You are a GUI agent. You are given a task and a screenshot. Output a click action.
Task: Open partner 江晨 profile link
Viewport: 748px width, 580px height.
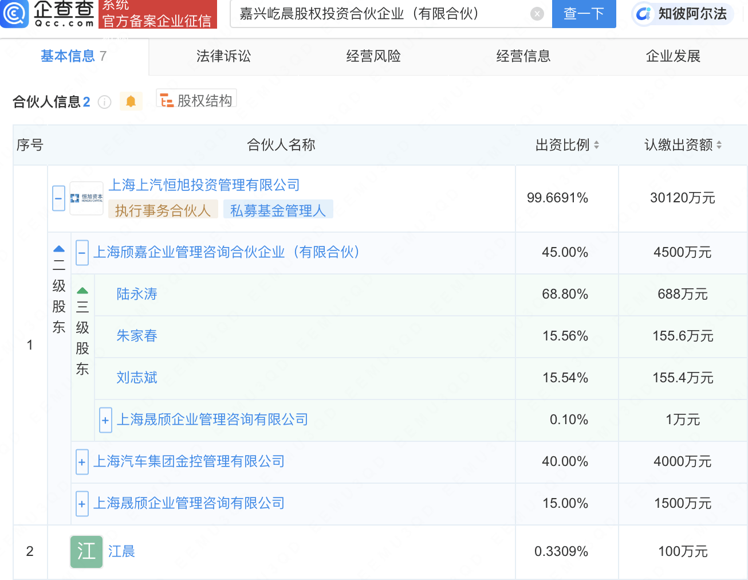point(121,551)
